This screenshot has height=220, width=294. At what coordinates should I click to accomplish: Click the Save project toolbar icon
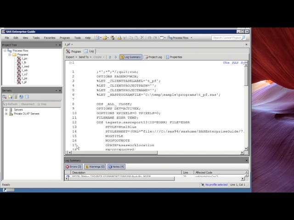[x=113, y=38]
